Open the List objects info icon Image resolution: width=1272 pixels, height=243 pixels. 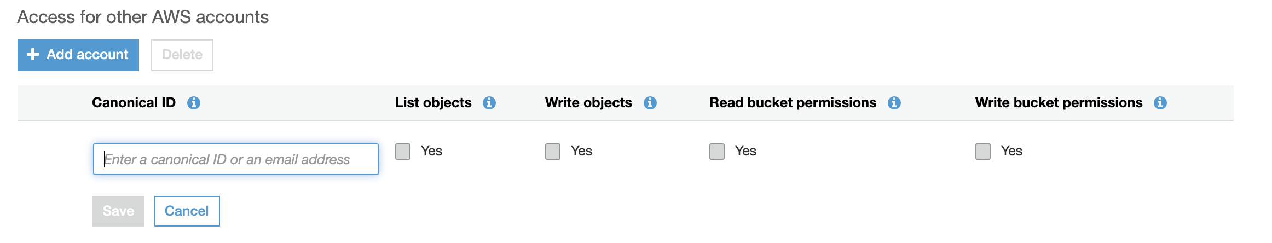pos(489,103)
